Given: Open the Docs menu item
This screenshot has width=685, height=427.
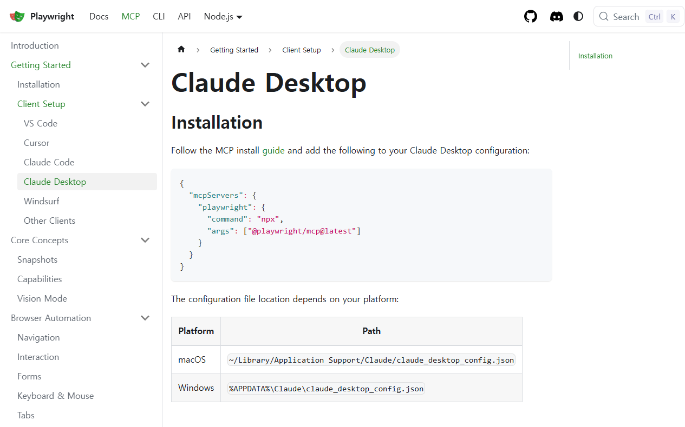Looking at the screenshot, I should point(99,16).
